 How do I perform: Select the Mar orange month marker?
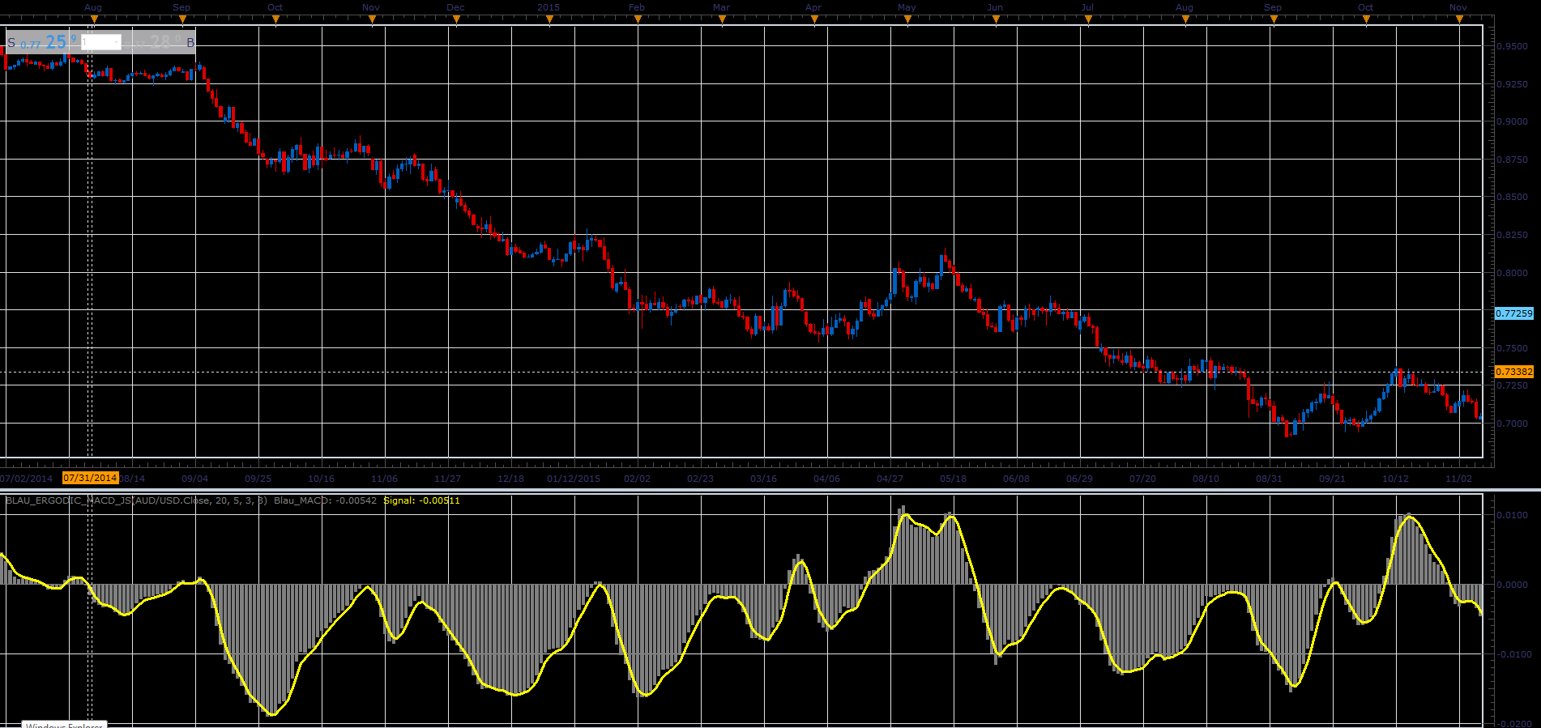coord(722,19)
